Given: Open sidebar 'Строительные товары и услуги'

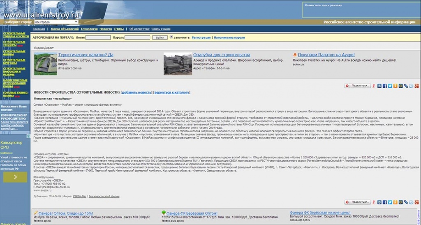Looking at the screenshot, I should click(x=16, y=35).
